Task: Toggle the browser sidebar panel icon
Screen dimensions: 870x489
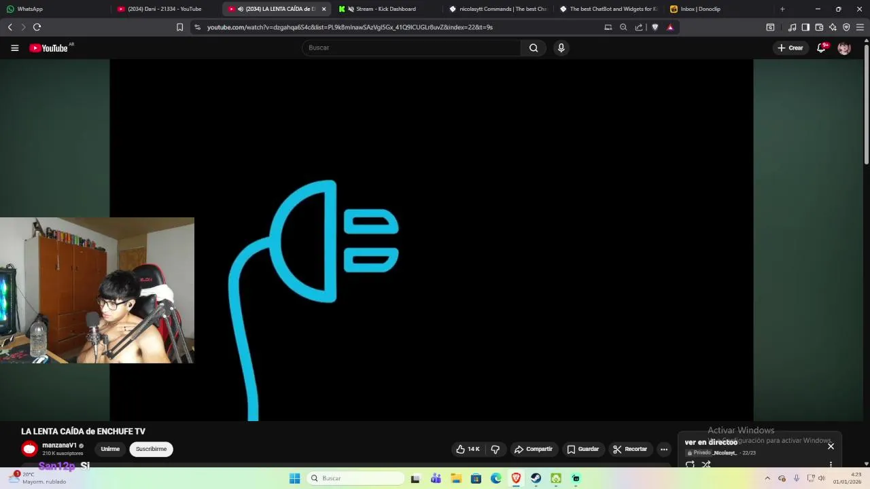Action: (805, 27)
